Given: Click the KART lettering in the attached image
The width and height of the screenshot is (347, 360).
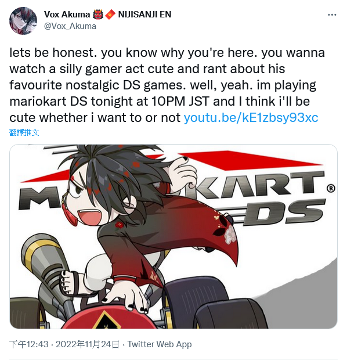Looking at the screenshot, I should click(255, 185).
